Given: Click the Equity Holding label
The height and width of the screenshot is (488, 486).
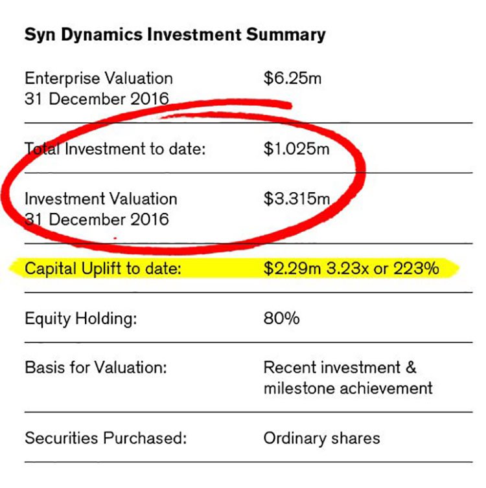Looking at the screenshot, I should (x=81, y=318).
